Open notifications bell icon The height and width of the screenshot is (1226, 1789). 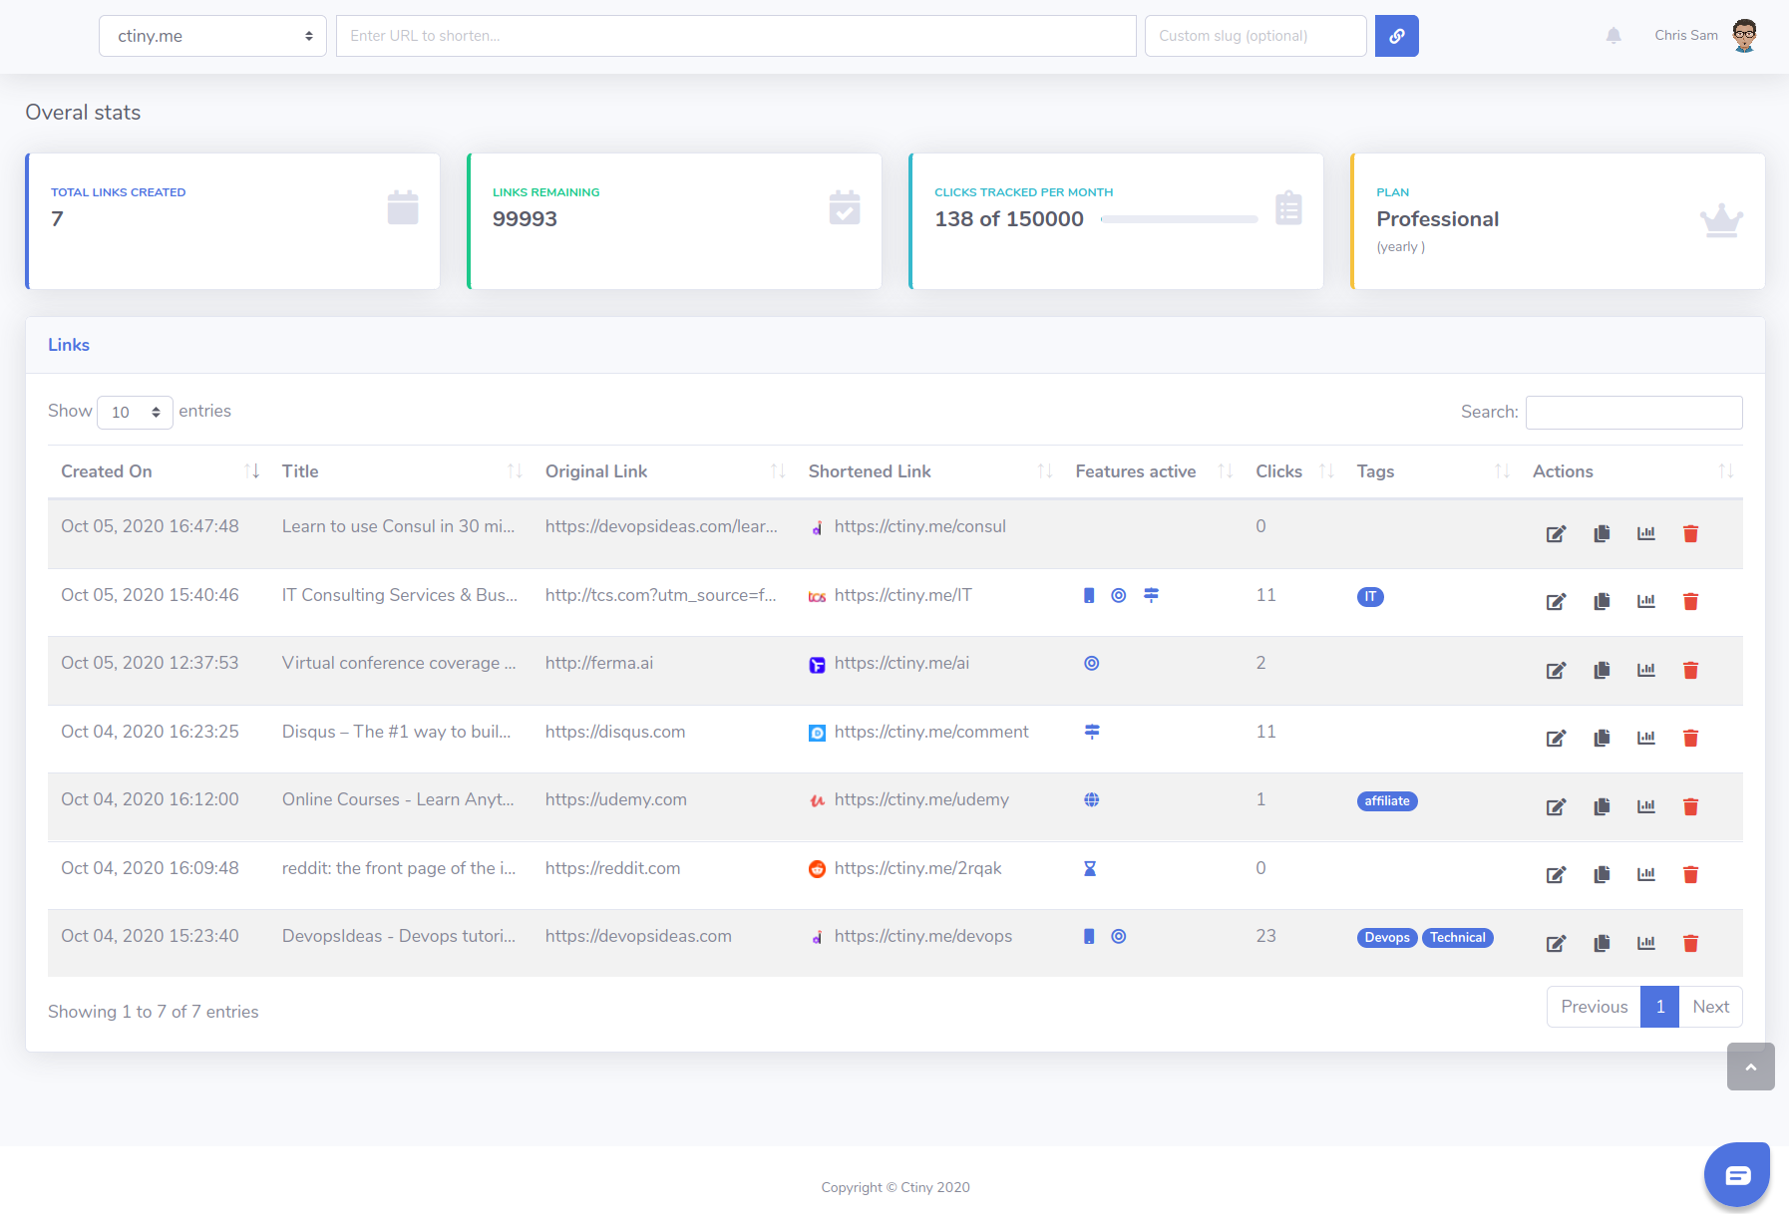(x=1613, y=36)
